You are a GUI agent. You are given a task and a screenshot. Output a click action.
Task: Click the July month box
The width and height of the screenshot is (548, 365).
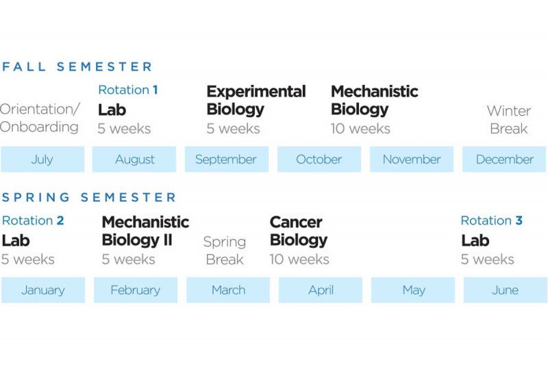(x=42, y=160)
